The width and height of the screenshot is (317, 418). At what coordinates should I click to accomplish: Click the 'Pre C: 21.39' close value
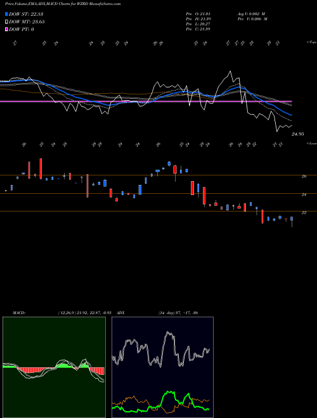pyautogui.click(x=198, y=29)
